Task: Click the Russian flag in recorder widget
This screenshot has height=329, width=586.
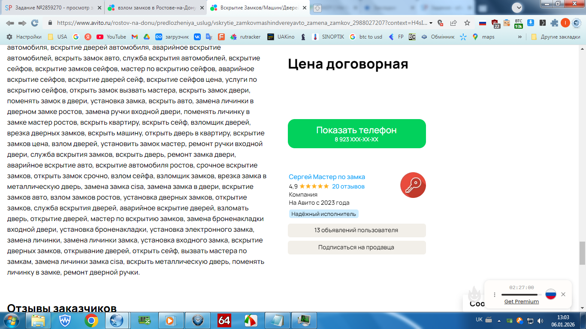Action: [551, 294]
